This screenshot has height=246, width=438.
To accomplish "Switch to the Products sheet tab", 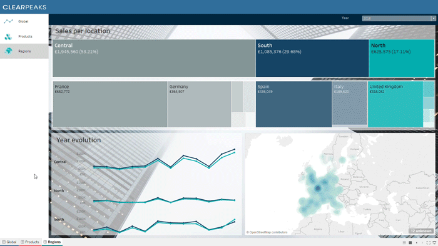I will (30, 242).
